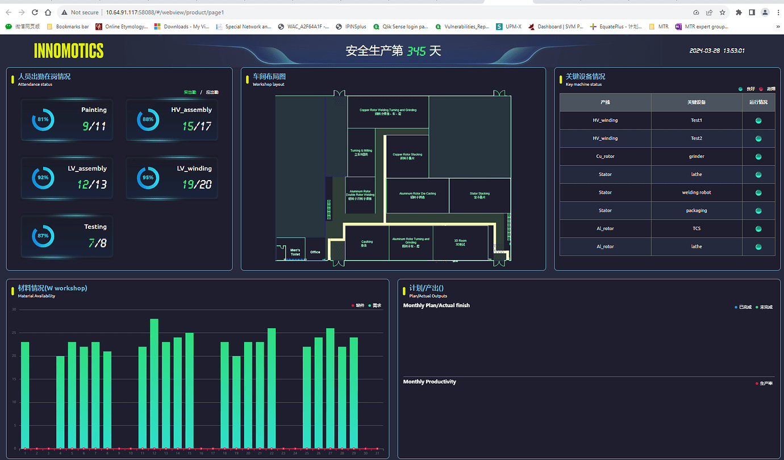Open the user profile avatar icon

[x=765, y=12]
